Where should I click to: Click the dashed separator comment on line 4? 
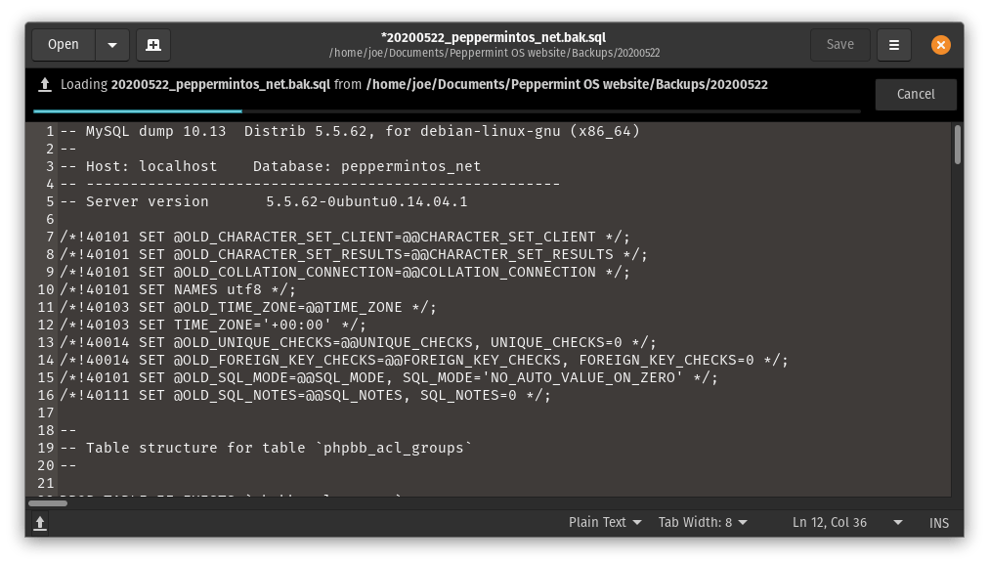310,184
